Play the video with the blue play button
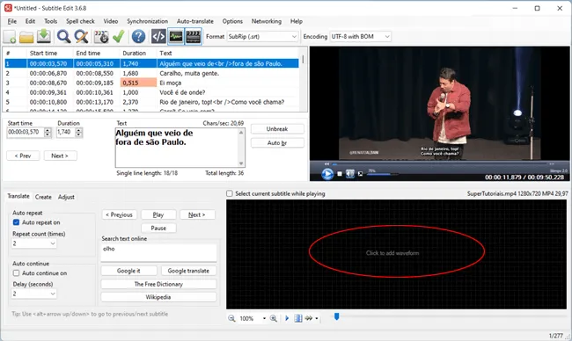This screenshot has width=572, height=341. tap(327, 174)
